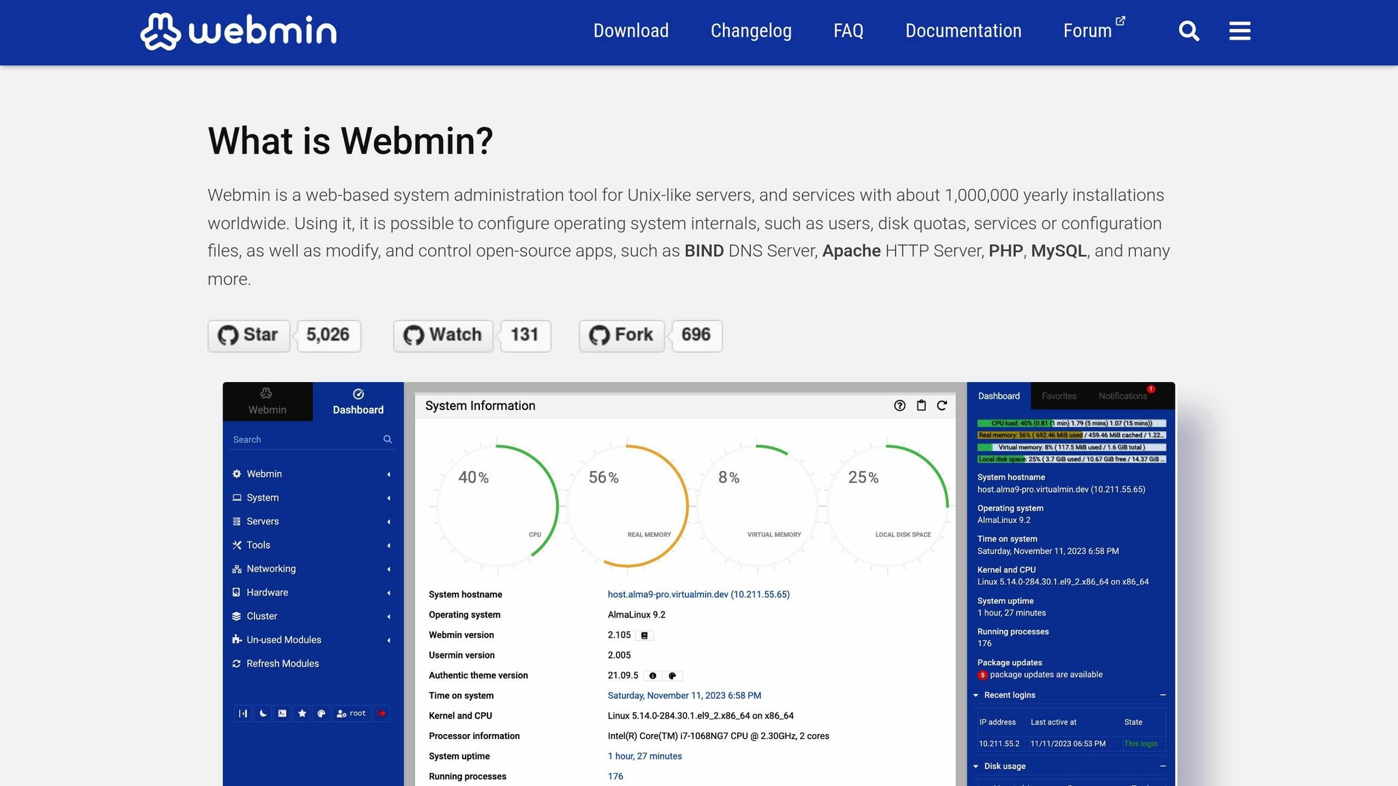1398x786 pixels.
Task: Refresh System Information with reload icon
Action: tap(942, 406)
